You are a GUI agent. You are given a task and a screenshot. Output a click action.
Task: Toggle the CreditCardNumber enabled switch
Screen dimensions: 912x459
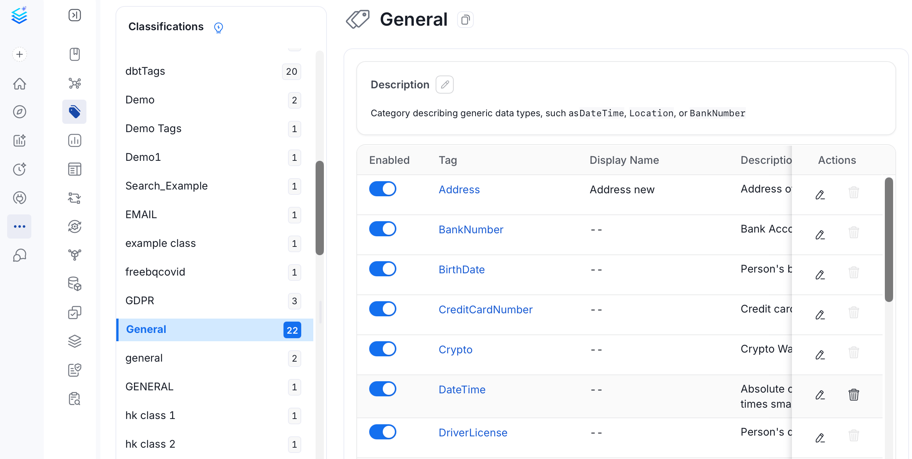point(383,309)
